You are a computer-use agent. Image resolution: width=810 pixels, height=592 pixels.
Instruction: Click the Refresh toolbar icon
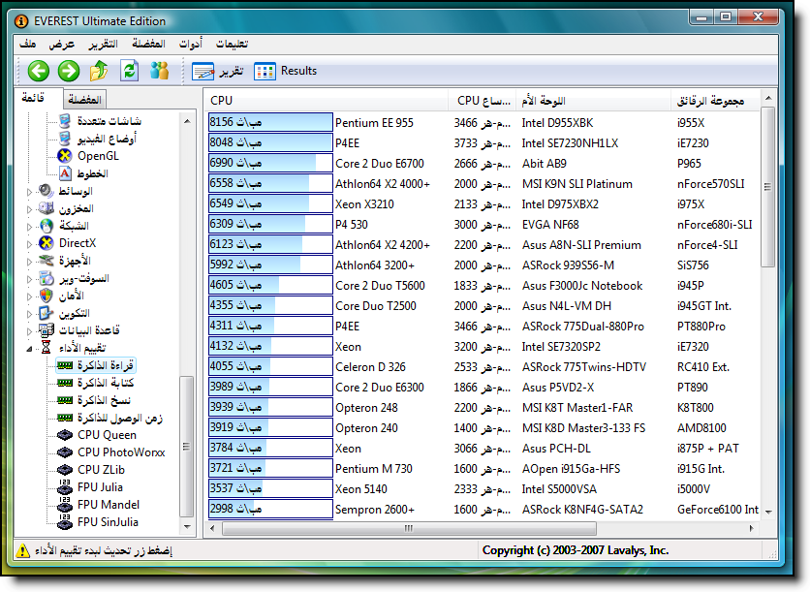(129, 71)
